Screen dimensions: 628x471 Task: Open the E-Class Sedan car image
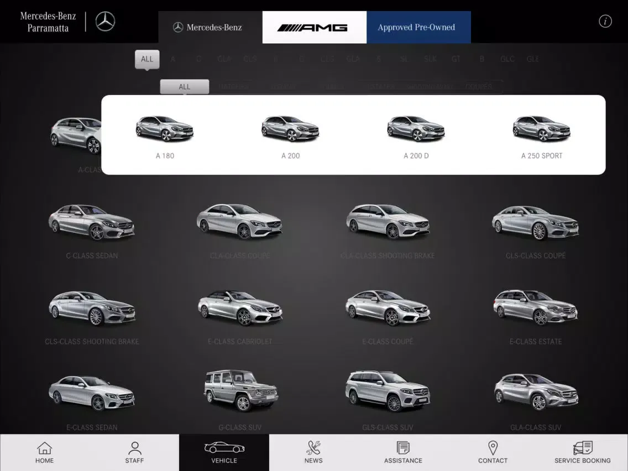(x=92, y=393)
